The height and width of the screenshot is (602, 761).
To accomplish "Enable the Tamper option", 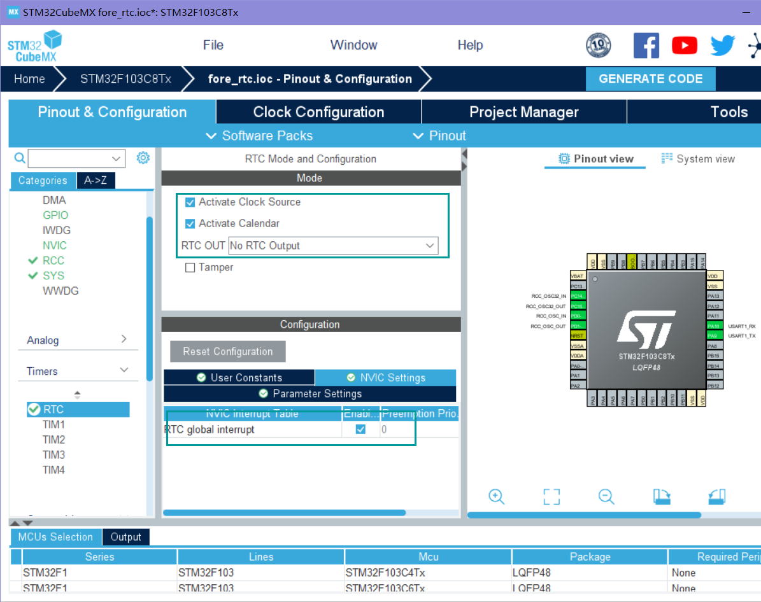I will (x=190, y=268).
